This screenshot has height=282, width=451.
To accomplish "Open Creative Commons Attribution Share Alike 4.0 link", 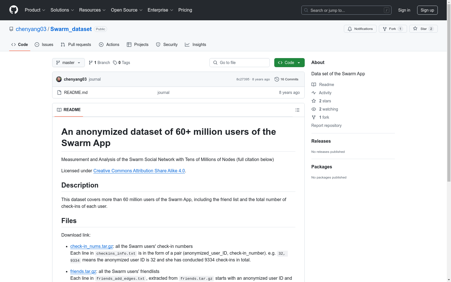I will (x=139, y=171).
